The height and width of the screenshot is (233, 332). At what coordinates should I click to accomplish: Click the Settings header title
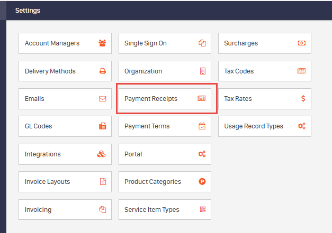coord(28,11)
